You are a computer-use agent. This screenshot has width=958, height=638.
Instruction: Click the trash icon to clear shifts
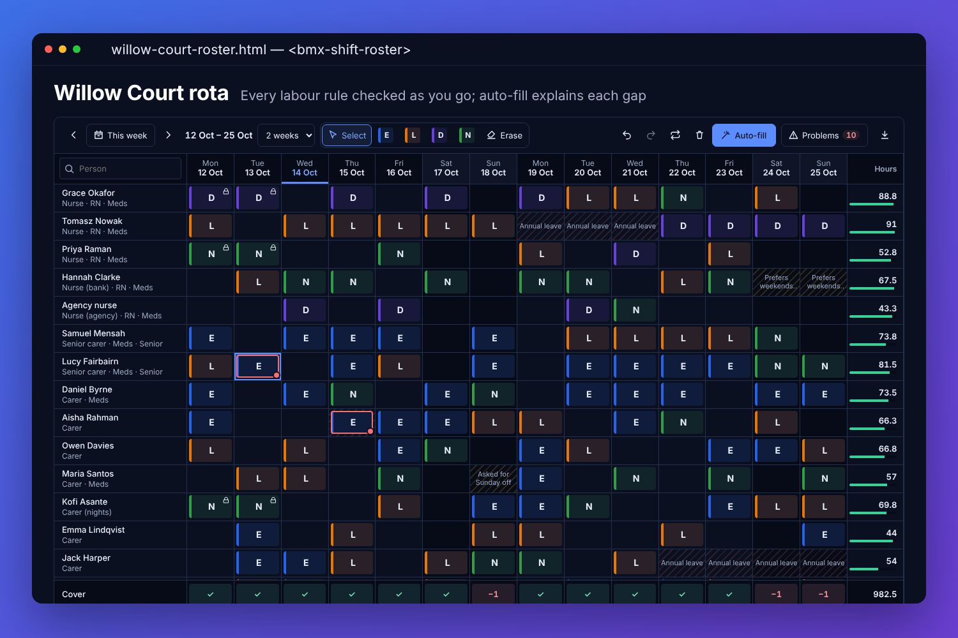(699, 135)
